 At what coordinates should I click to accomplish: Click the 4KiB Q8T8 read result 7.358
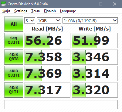tap(47, 57)
